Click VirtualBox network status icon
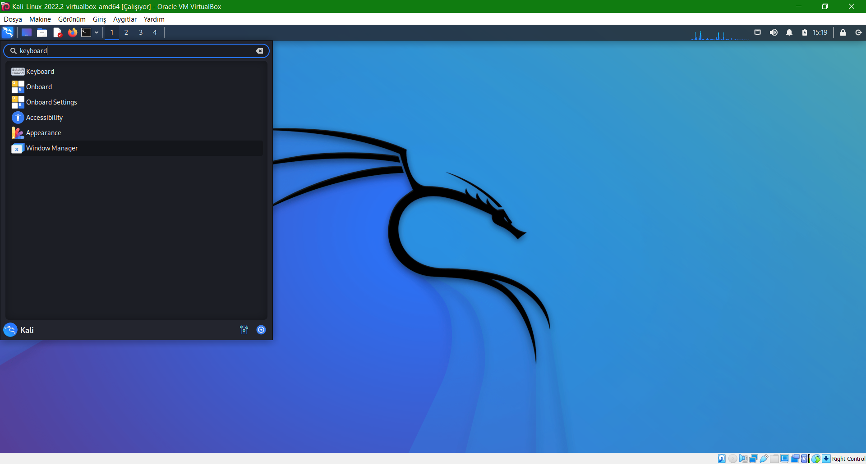 [754, 459]
